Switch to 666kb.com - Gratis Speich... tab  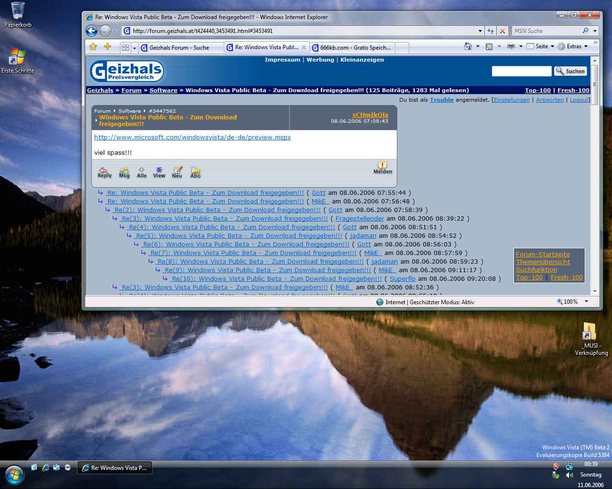[x=352, y=48]
